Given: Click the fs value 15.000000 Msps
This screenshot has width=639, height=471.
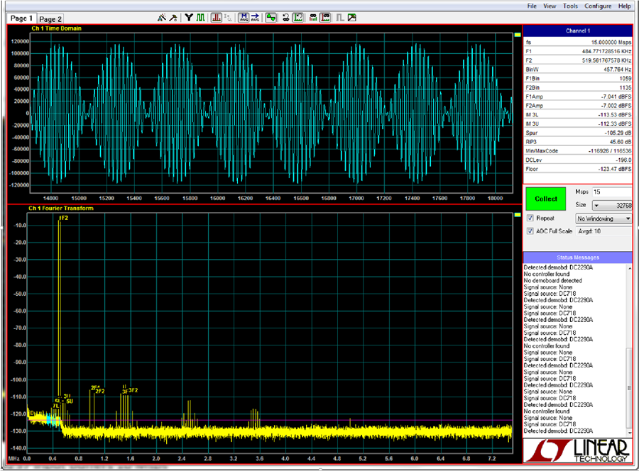Looking at the screenshot, I should 611,43.
